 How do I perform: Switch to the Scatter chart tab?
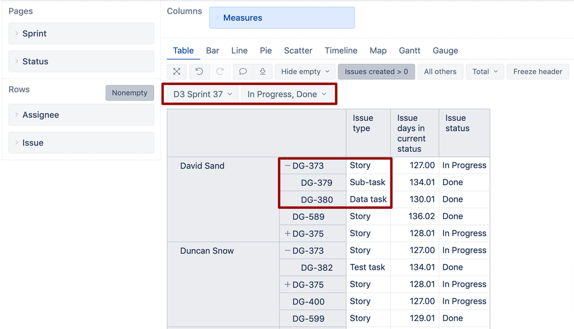click(298, 51)
